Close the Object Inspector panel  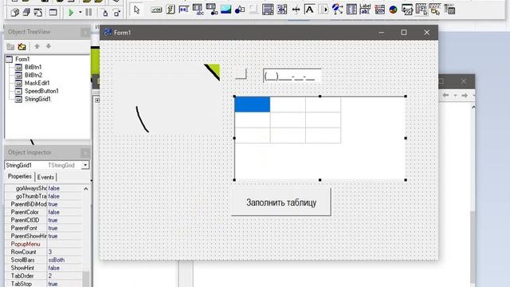[85, 152]
